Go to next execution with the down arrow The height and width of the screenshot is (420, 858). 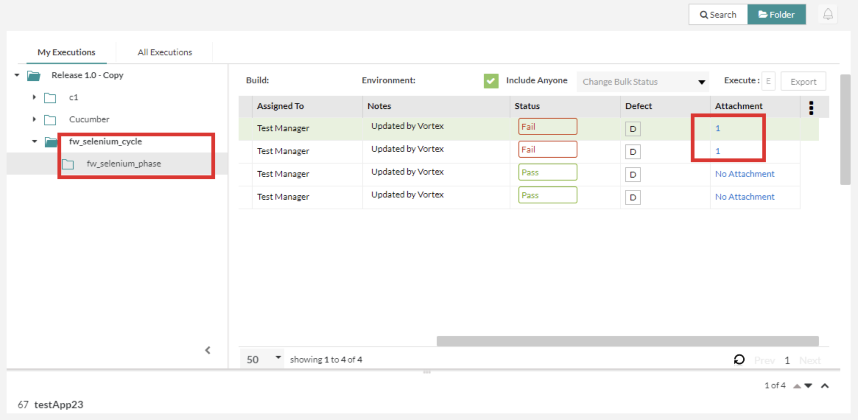pyautogui.click(x=808, y=386)
